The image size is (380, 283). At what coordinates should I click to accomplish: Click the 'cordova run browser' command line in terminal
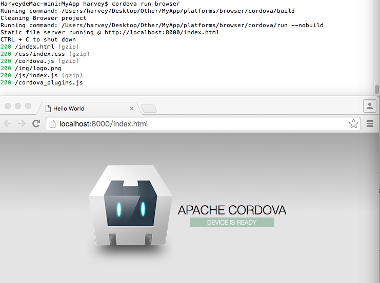90,4
